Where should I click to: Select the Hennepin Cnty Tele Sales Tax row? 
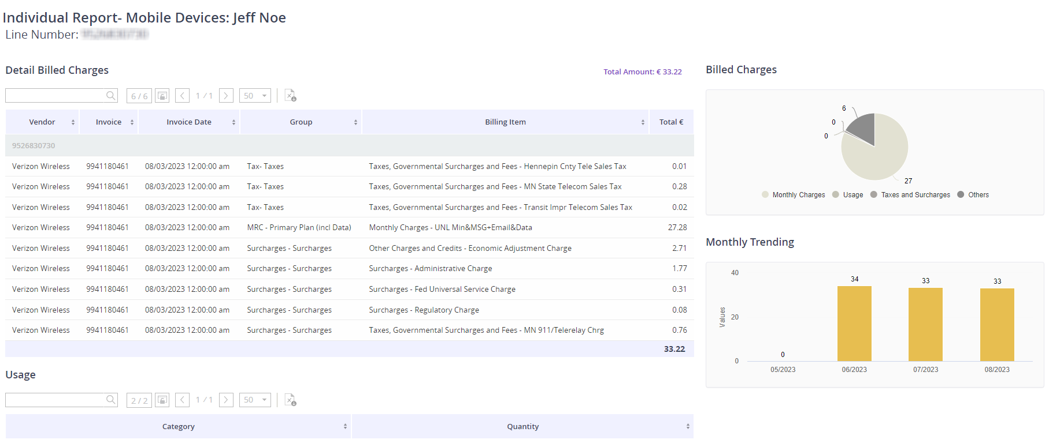point(350,167)
